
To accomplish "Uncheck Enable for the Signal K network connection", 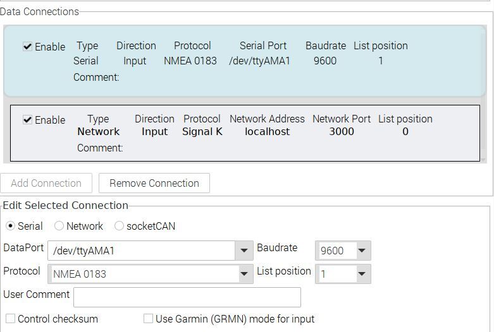I will [27, 120].
